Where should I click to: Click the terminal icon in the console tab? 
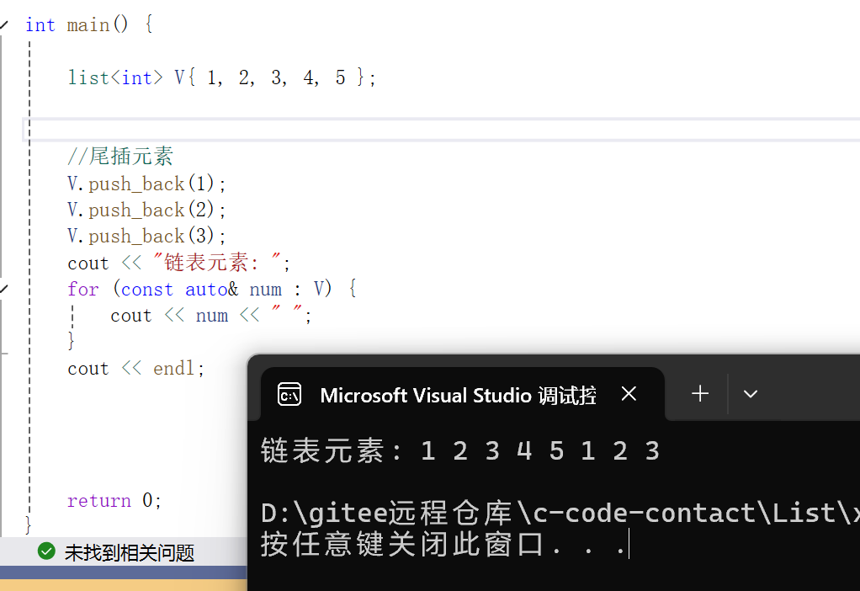(x=289, y=395)
